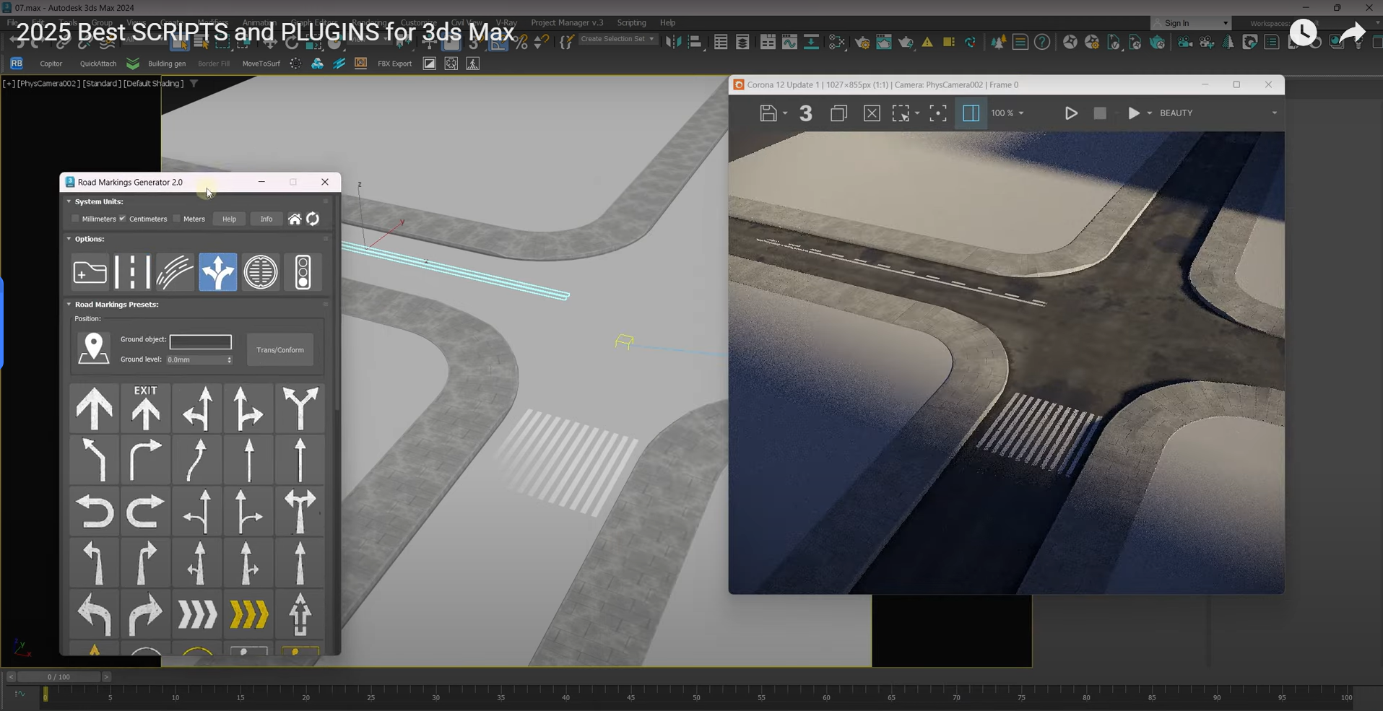This screenshot has height=711, width=1383.
Task: Insert the white triple chevron preset
Action: click(x=196, y=614)
